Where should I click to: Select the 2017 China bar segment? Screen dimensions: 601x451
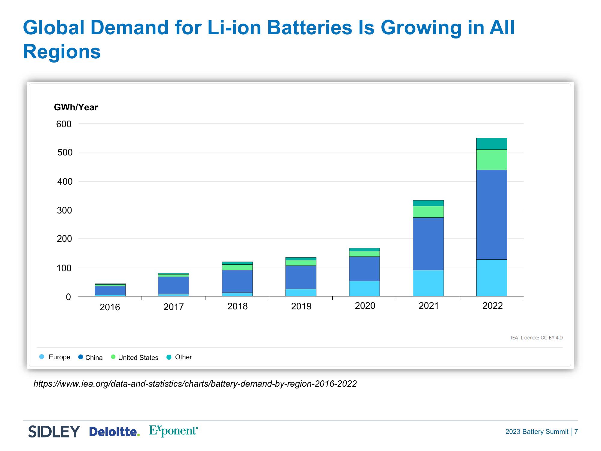click(x=173, y=285)
